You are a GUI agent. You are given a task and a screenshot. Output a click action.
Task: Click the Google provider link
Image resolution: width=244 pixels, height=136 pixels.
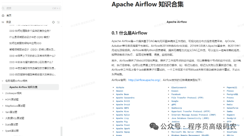pyautogui.click(x=175, y=101)
